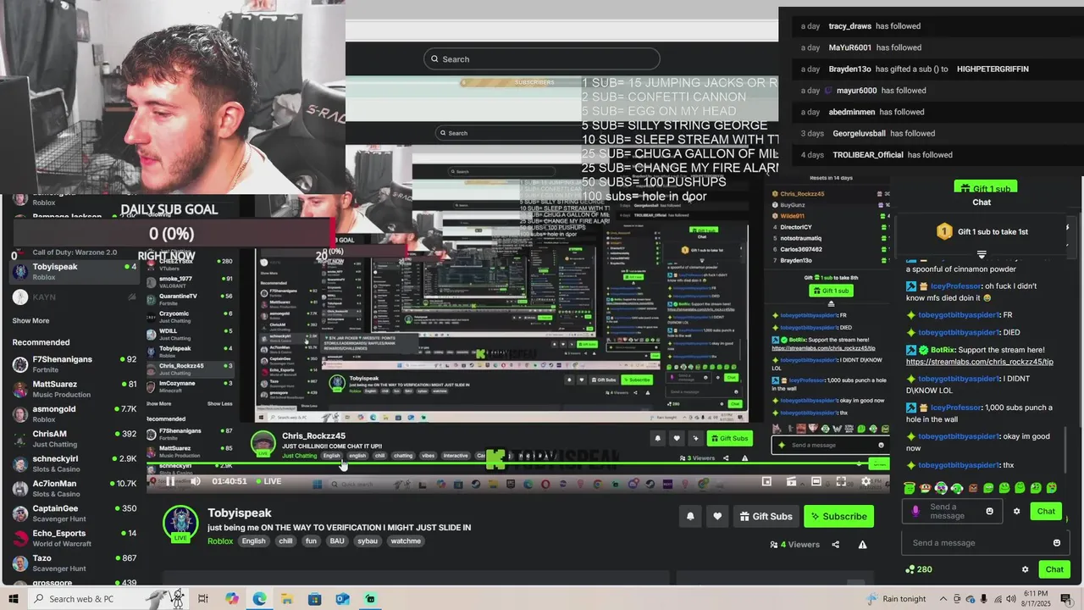This screenshot has height=610, width=1084.
Task: Select the English tag under Tobyispeak
Action: click(253, 541)
